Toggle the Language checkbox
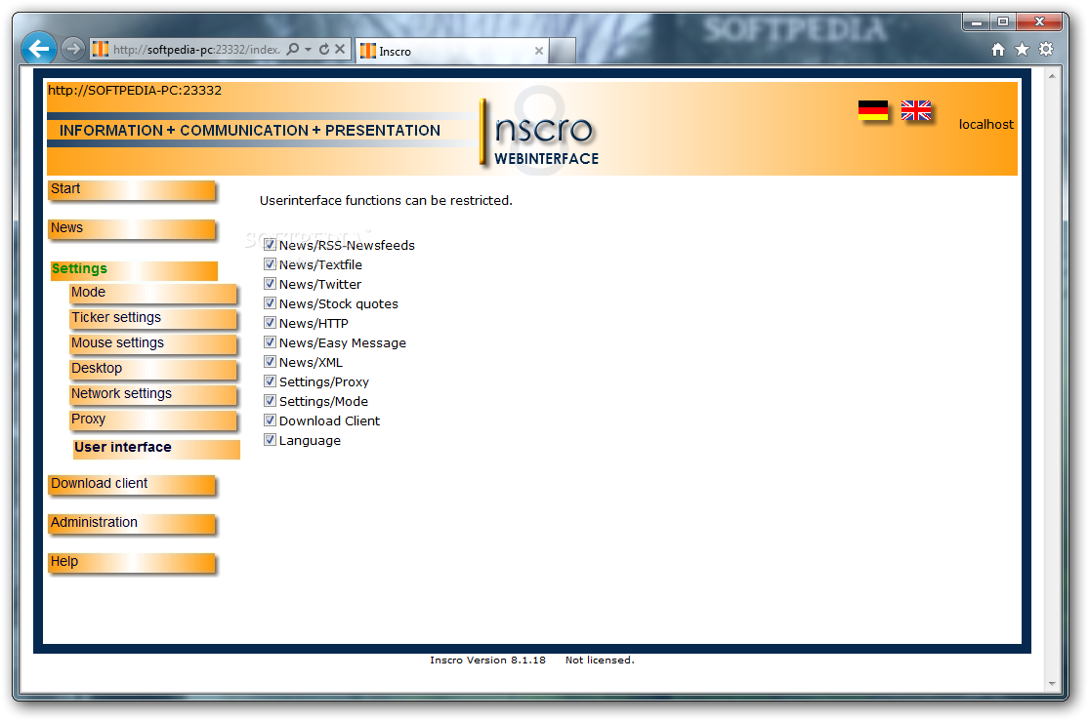The image size is (1089, 721). 271,439
